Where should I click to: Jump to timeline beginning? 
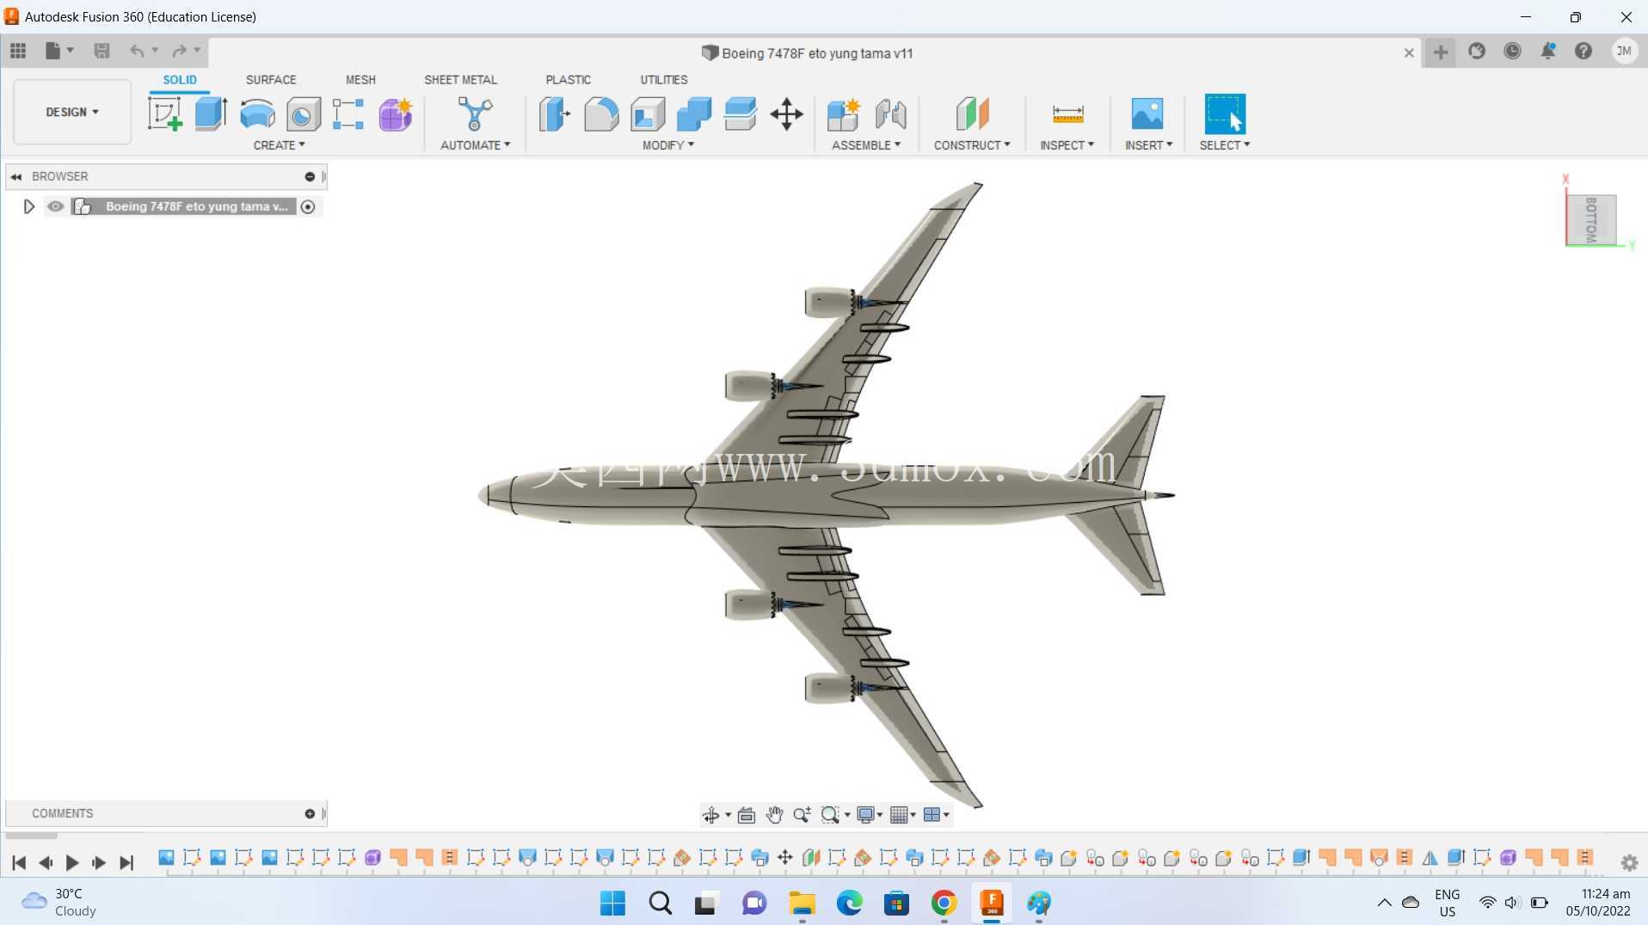19,862
